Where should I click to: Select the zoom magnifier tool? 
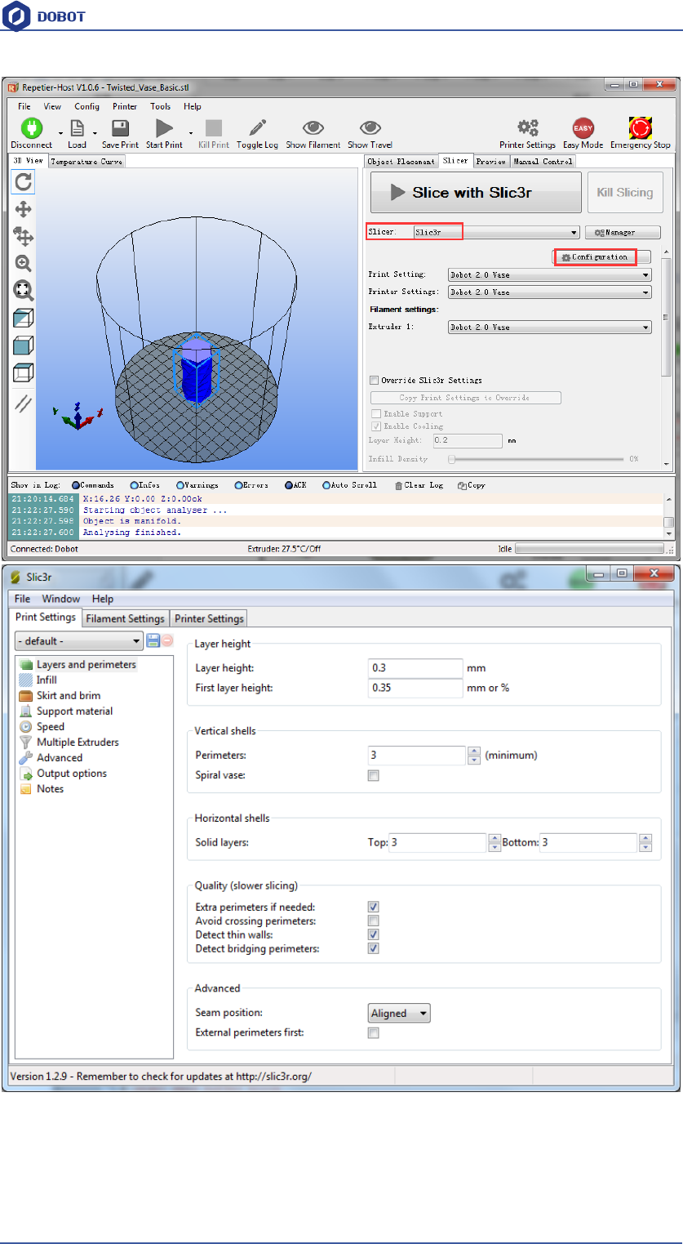click(x=23, y=263)
